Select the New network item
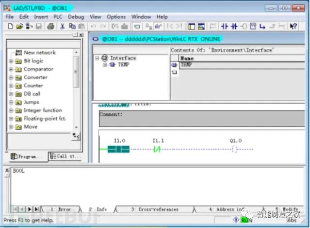The height and width of the screenshot is (228, 310). (39, 53)
